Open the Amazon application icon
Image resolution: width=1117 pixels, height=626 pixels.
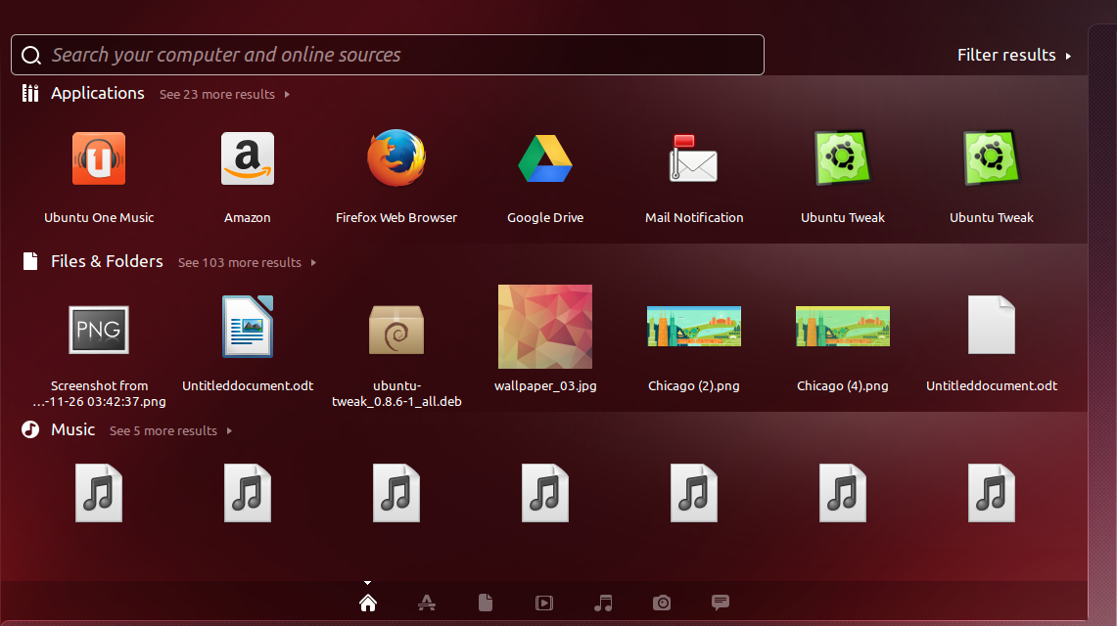click(248, 159)
